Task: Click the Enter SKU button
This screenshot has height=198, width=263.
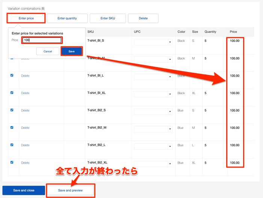Action: tap(107, 18)
